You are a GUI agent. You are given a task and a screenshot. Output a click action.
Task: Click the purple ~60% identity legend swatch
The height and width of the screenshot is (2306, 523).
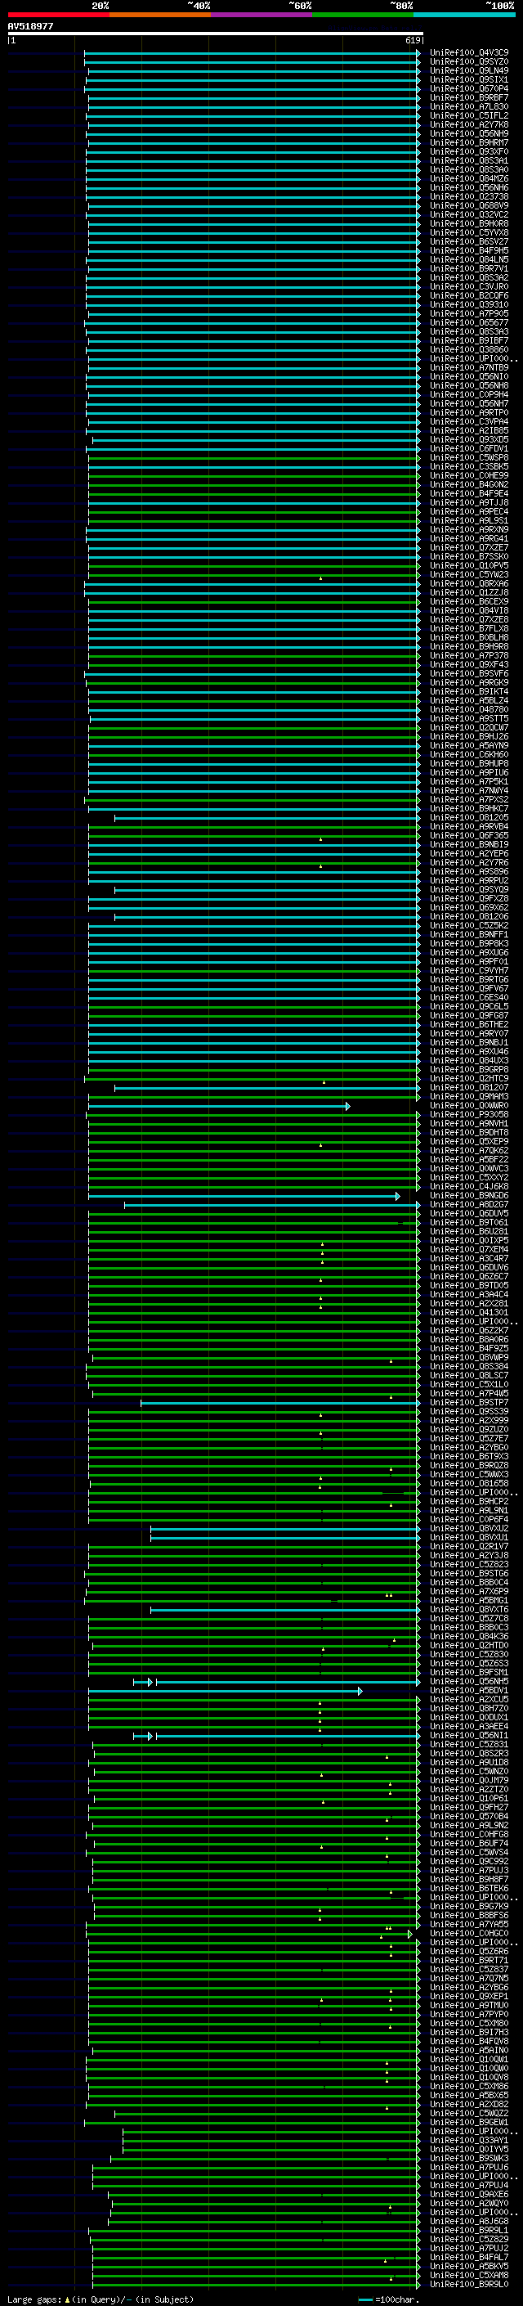point(261,16)
